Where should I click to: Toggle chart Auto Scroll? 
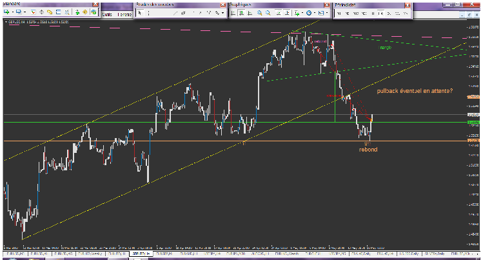pos(279,13)
